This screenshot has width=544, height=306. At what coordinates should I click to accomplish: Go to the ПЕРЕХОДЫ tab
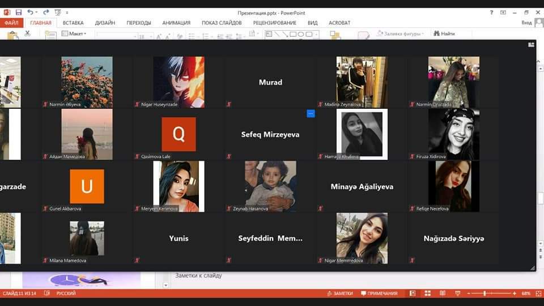[139, 23]
